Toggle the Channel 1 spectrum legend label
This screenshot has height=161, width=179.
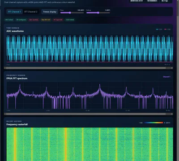tap(166, 77)
